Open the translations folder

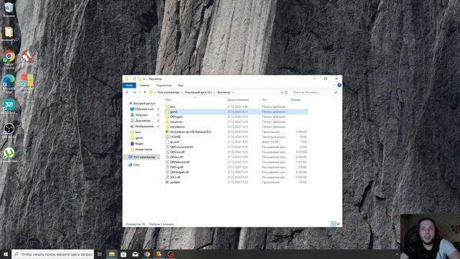(x=178, y=127)
